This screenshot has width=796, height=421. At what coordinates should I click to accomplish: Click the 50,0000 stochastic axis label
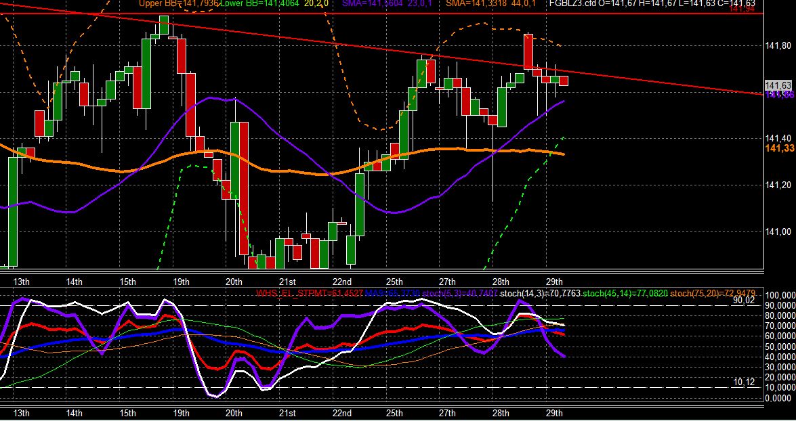click(x=780, y=347)
